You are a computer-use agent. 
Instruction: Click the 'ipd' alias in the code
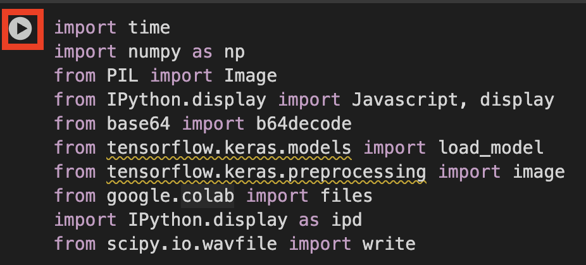346,219
